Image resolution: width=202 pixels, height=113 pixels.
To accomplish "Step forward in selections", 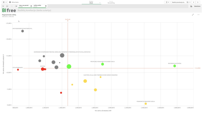I will [x=12, y=6].
